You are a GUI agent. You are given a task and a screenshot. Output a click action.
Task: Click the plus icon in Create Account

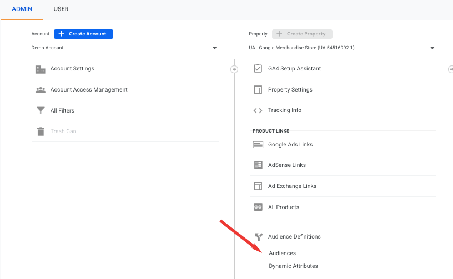[x=61, y=34]
